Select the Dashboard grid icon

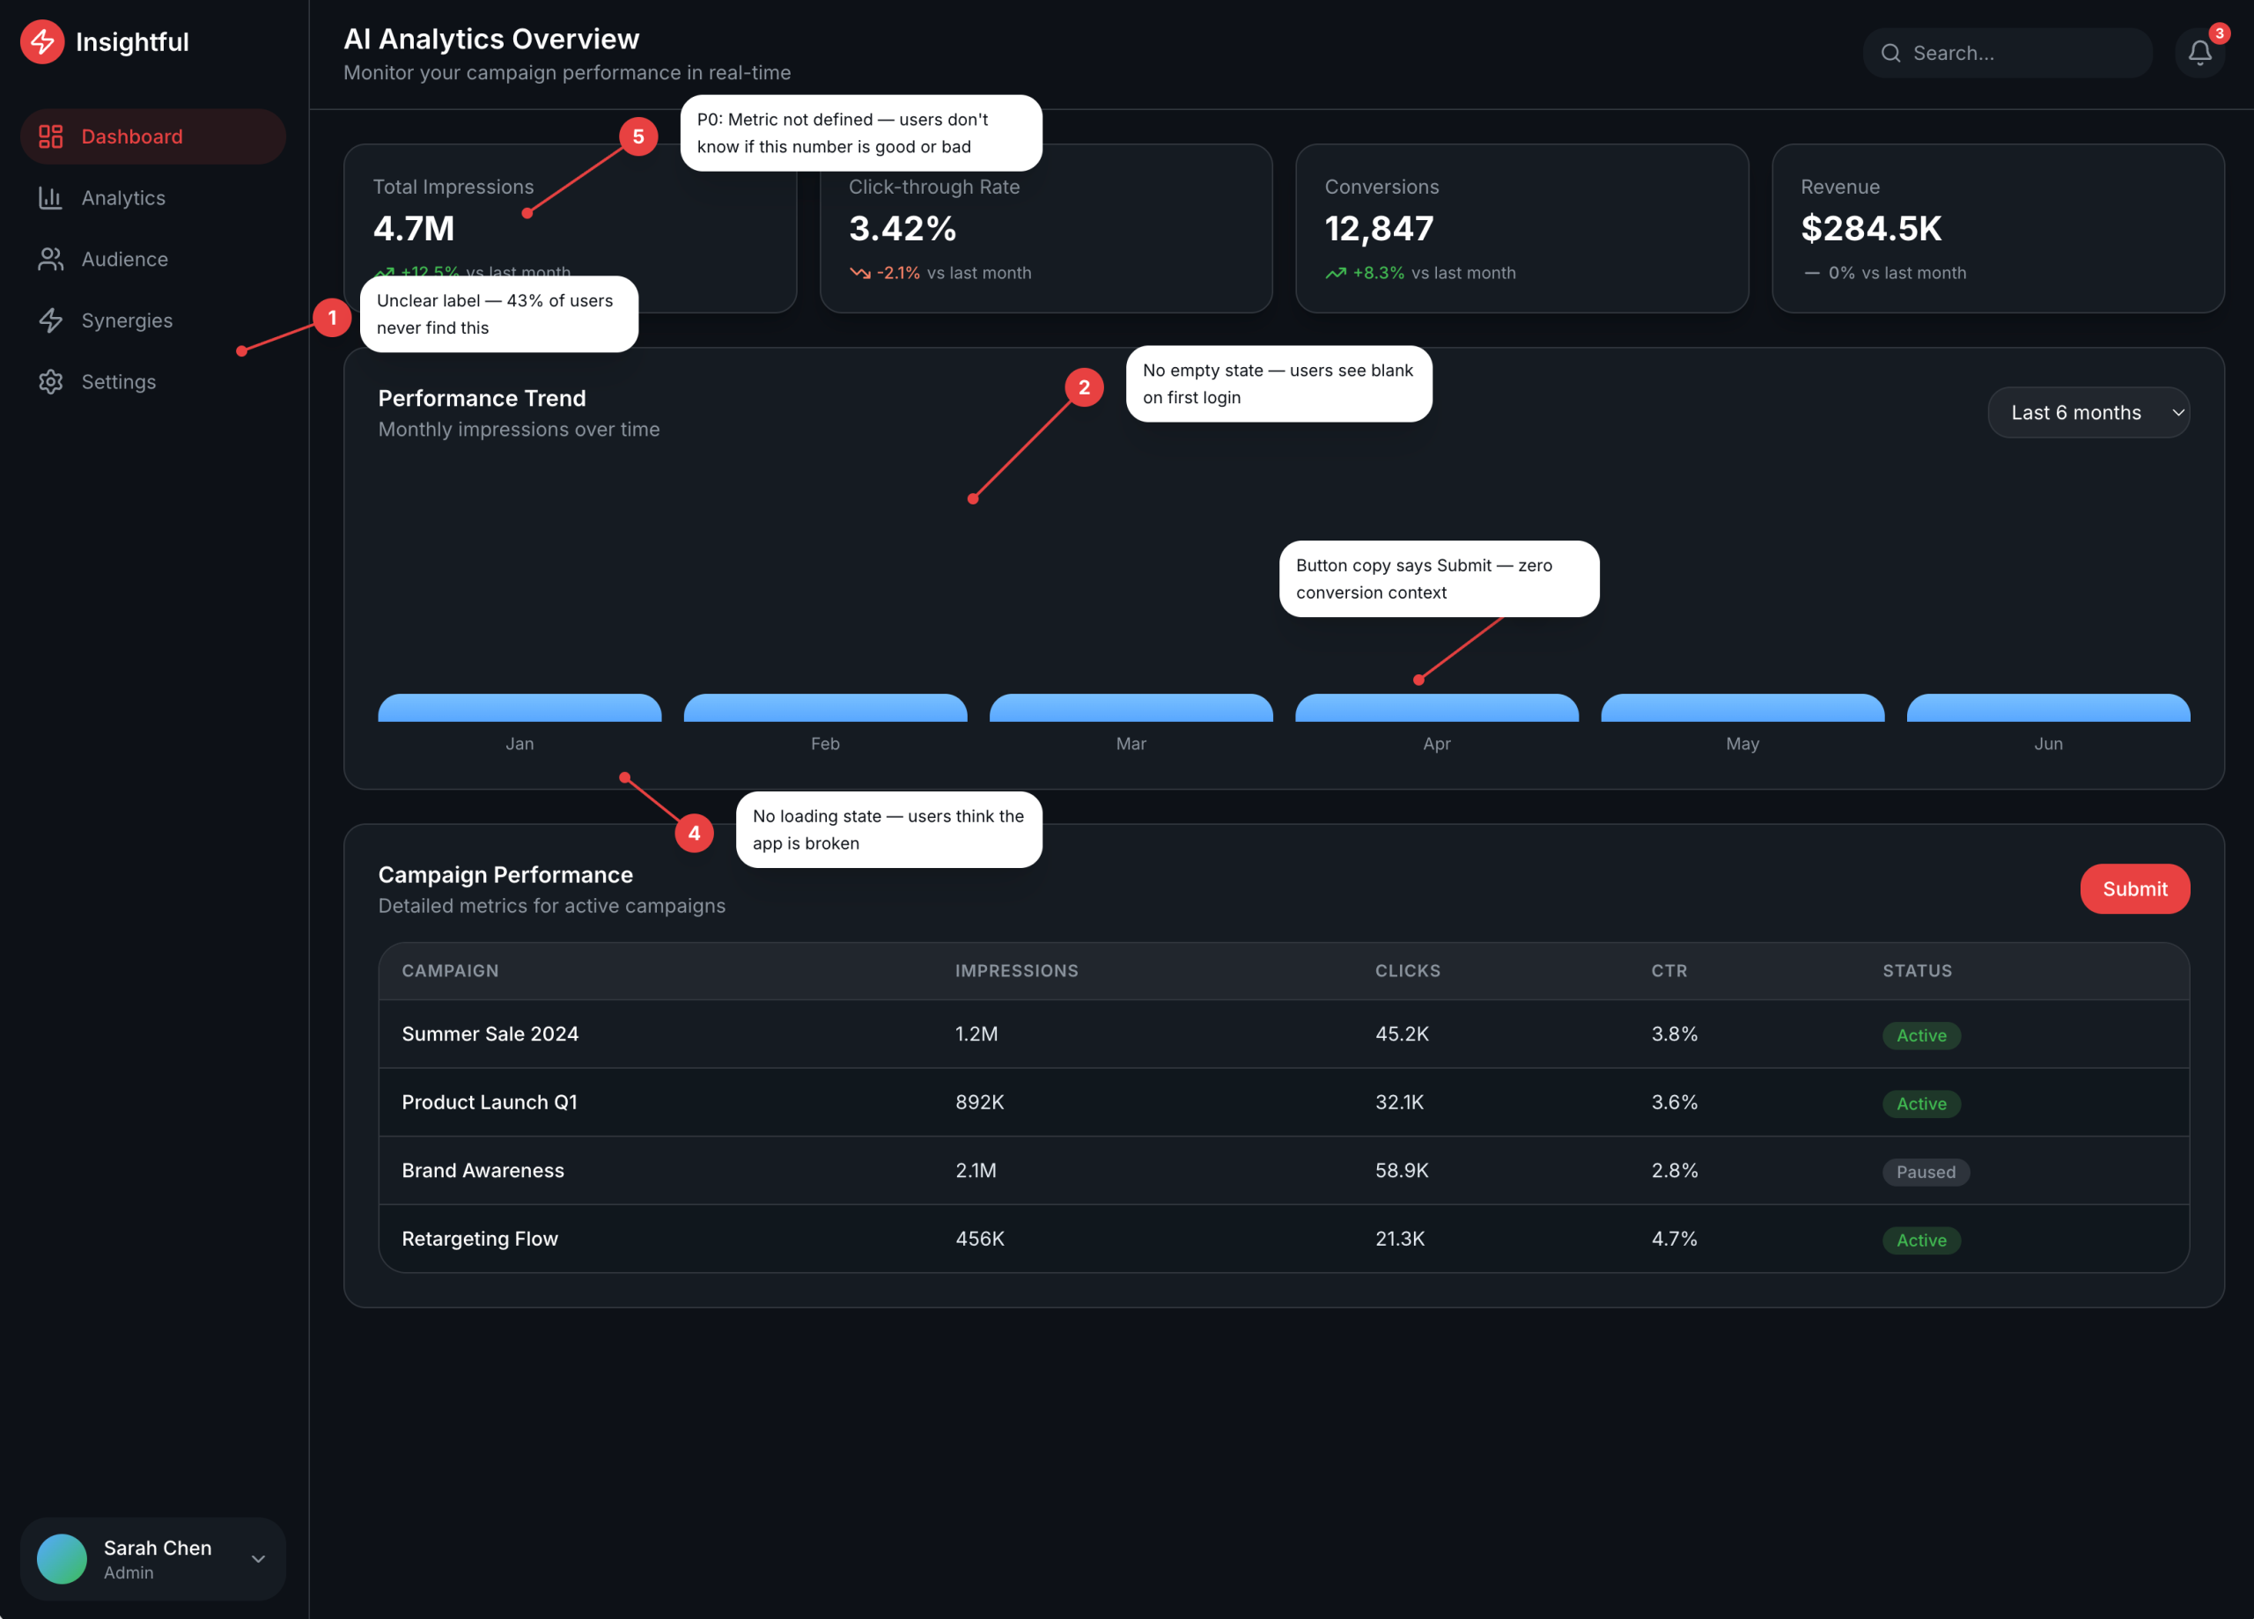click(x=51, y=136)
